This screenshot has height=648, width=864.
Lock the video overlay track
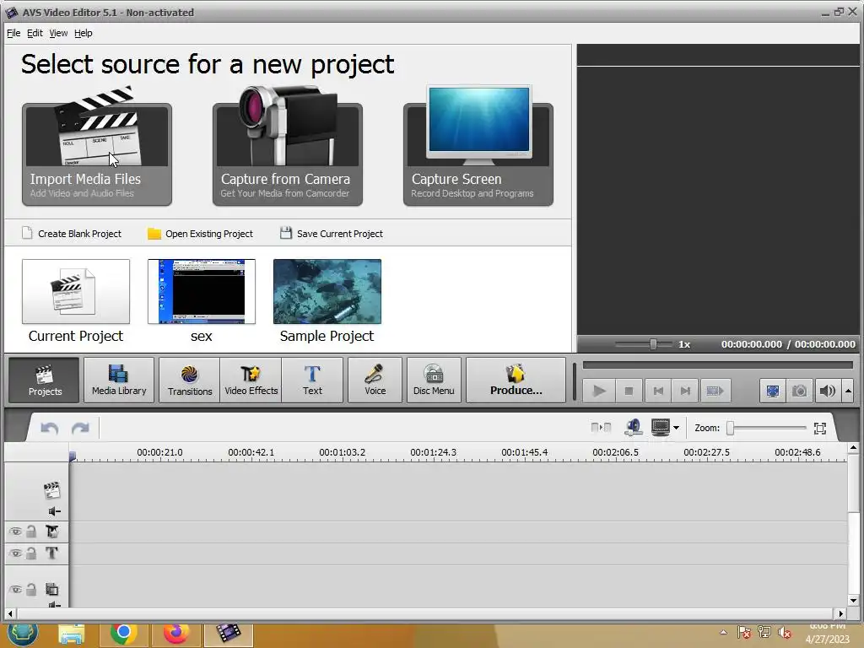coord(31,590)
